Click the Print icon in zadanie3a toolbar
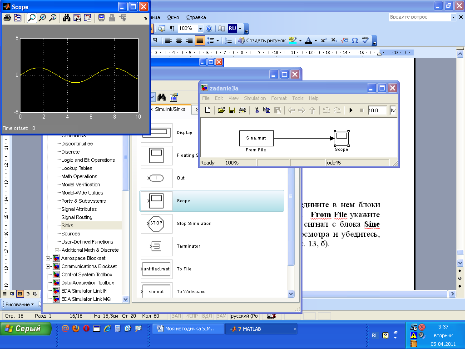 point(242,110)
